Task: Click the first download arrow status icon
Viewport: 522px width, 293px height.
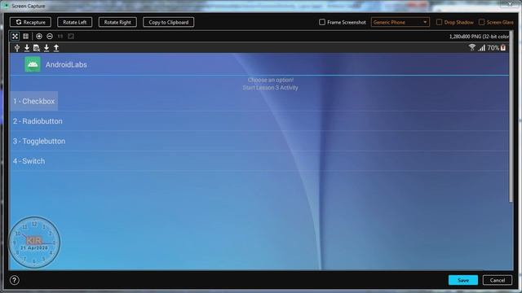Action: 27,48
